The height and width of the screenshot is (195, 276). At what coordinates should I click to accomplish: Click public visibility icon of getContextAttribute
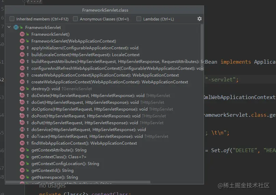(x=27, y=150)
